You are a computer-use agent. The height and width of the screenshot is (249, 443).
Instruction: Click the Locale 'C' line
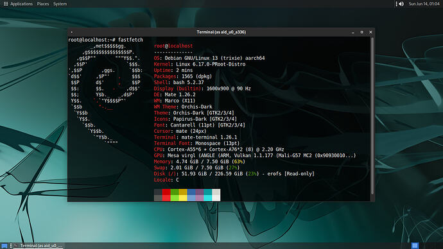pyautogui.click(x=166, y=180)
